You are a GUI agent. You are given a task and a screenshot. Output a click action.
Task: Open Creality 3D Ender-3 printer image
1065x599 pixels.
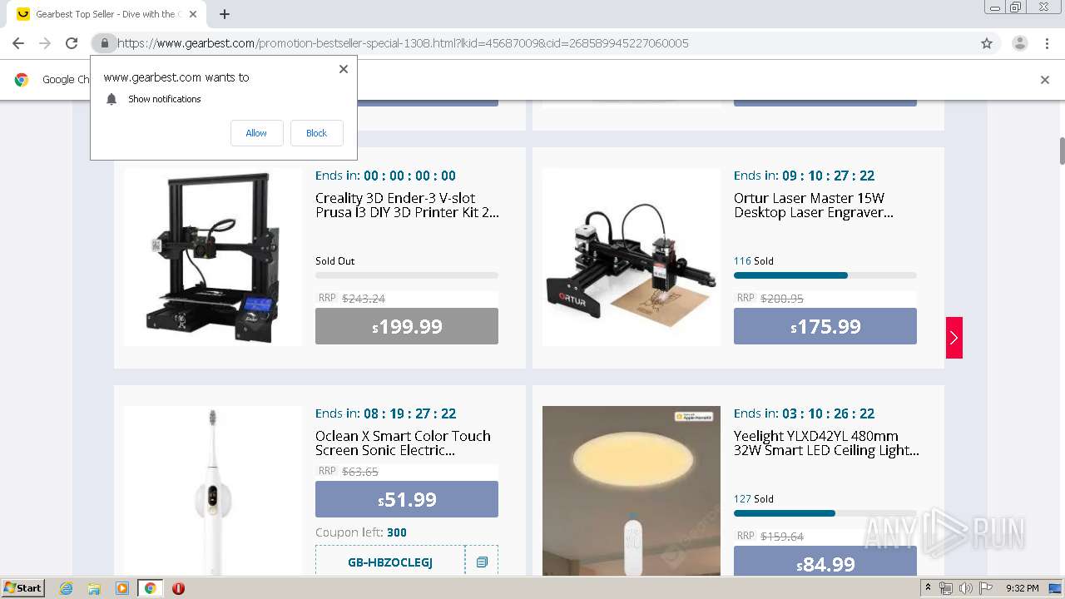click(x=213, y=257)
